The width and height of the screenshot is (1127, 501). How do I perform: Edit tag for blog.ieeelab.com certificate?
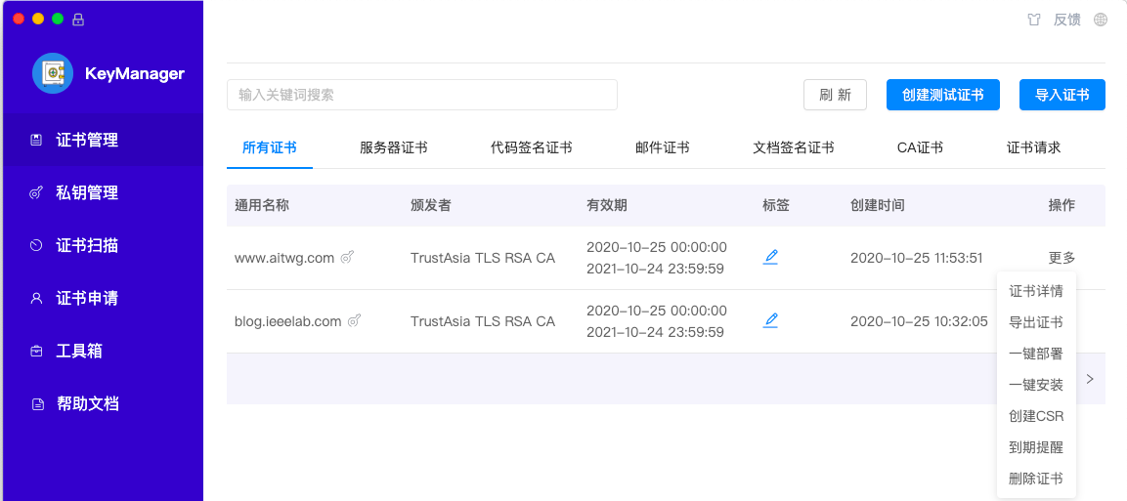tap(770, 320)
